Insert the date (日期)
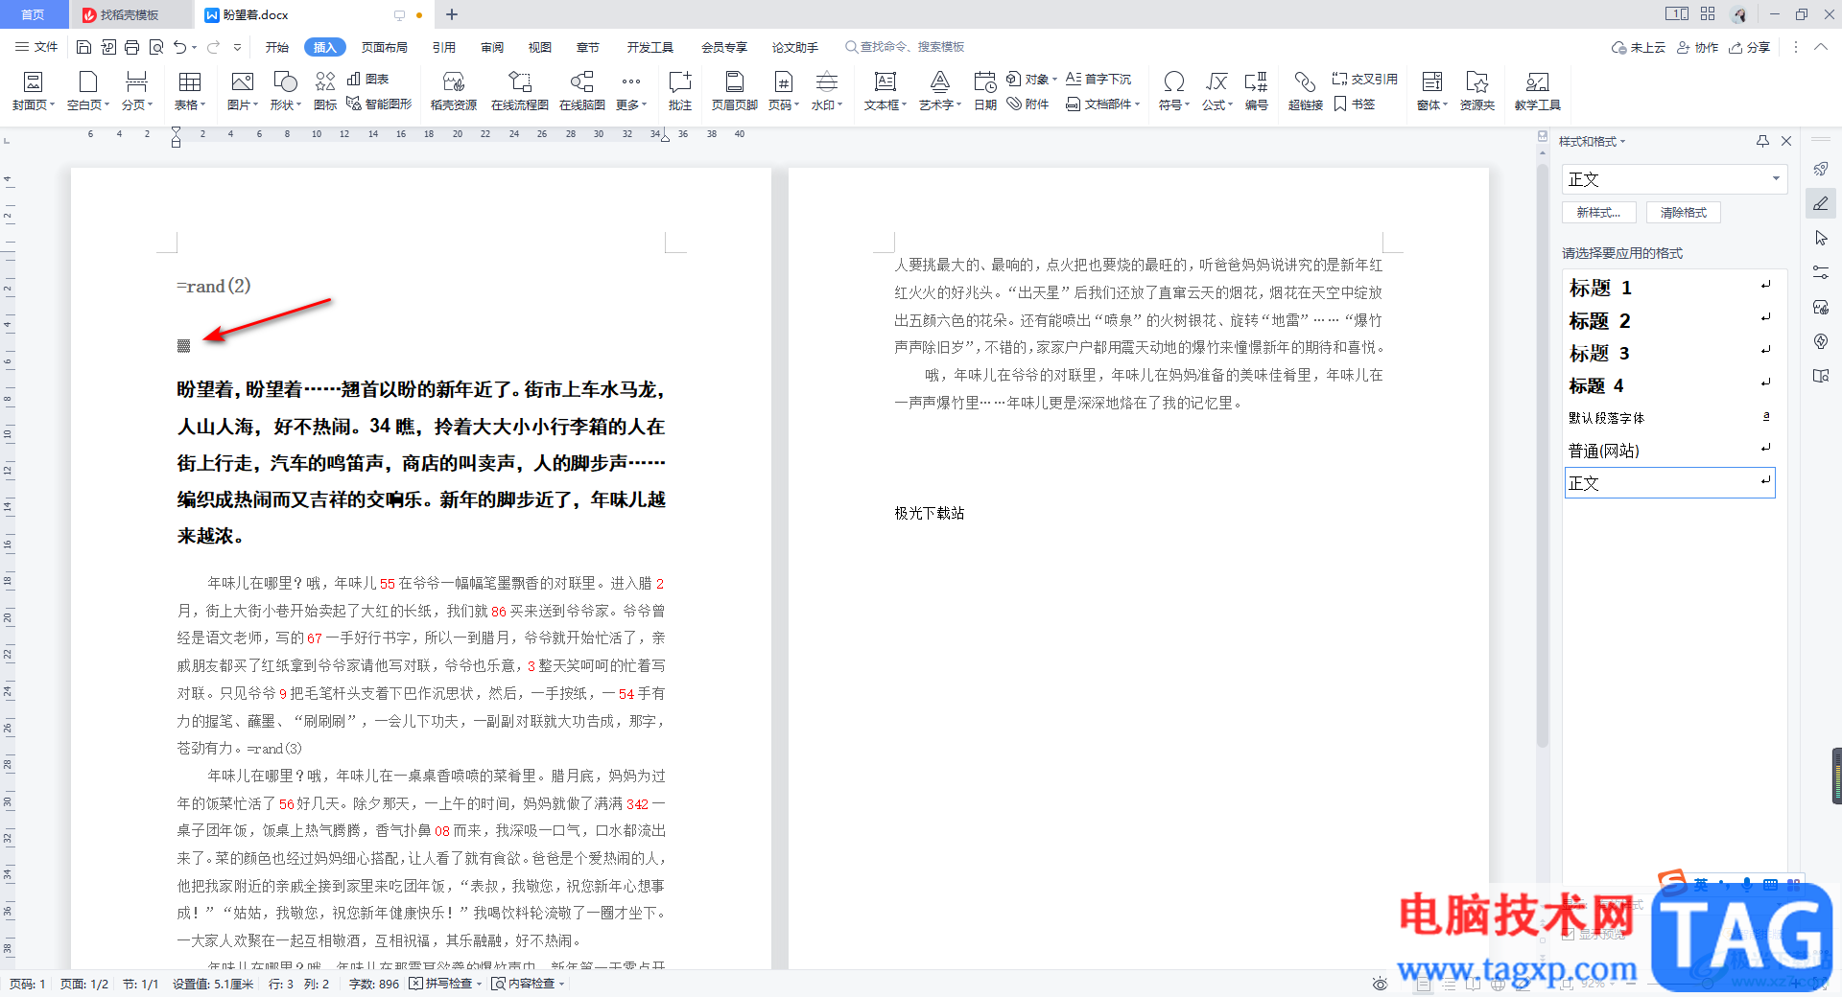 coord(985,91)
